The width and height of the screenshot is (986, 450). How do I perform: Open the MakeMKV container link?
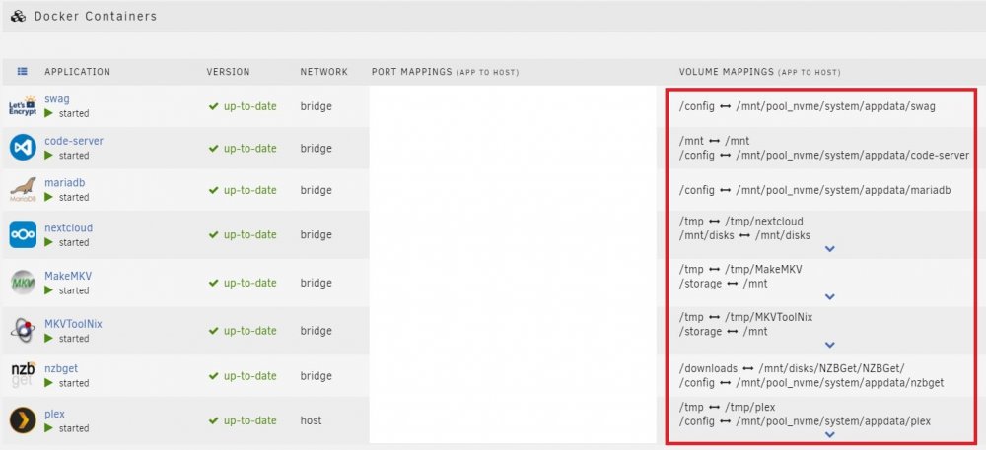[69, 276]
